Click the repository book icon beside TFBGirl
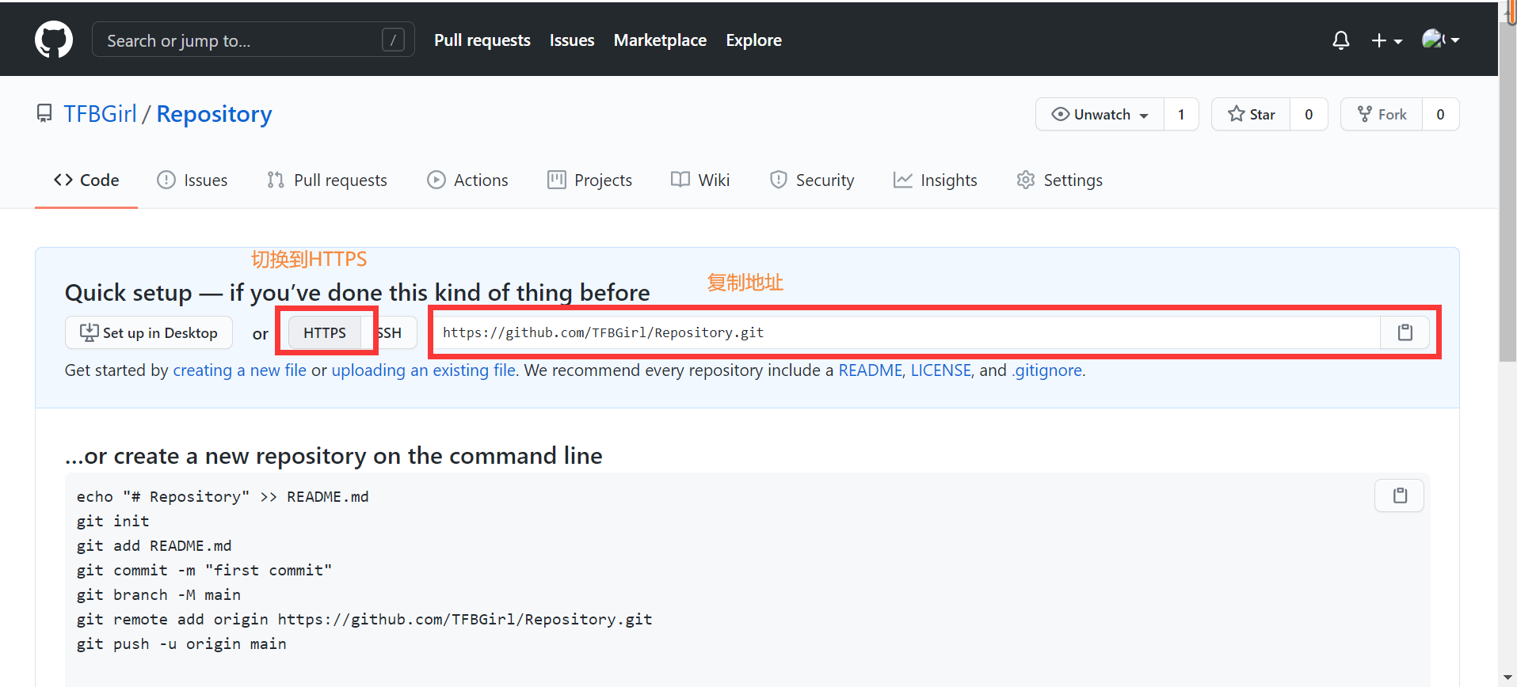Screen dimensions: 1517x687 tap(44, 114)
